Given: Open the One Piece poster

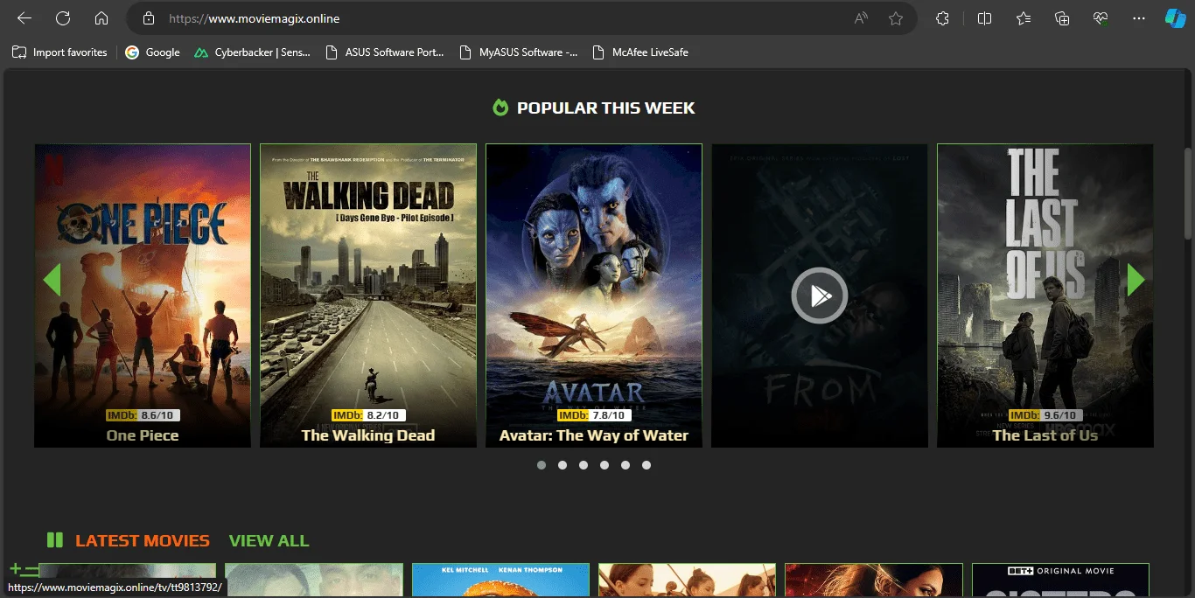Looking at the screenshot, I should click(x=143, y=296).
